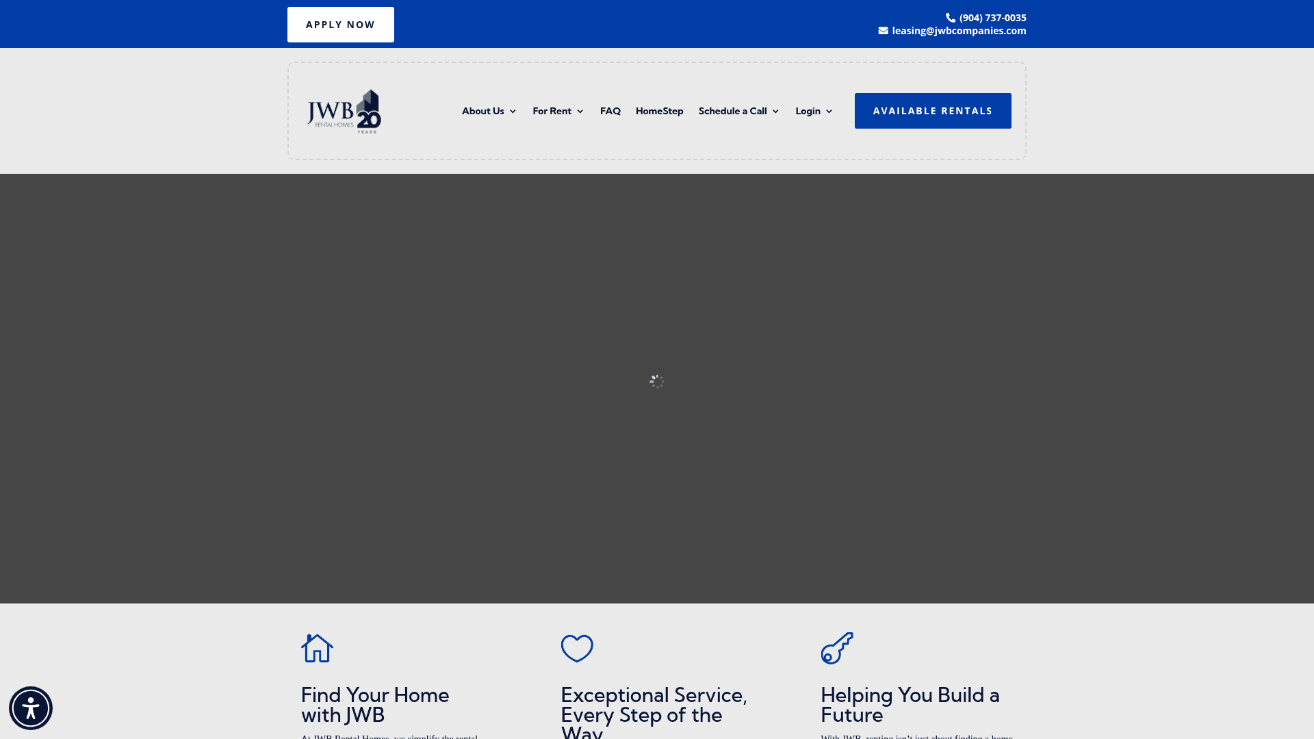
Task: Open the Login dropdown menu
Action: (814, 111)
